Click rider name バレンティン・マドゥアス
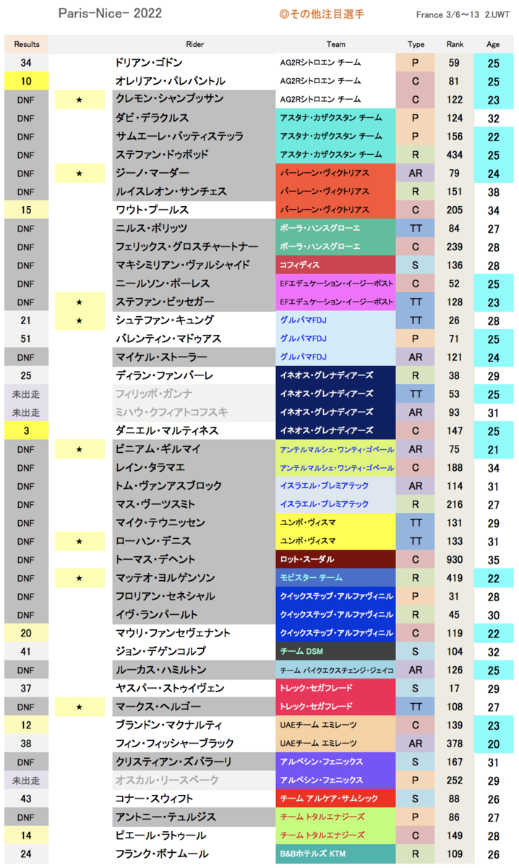The height and width of the screenshot is (868, 519). click(x=168, y=339)
